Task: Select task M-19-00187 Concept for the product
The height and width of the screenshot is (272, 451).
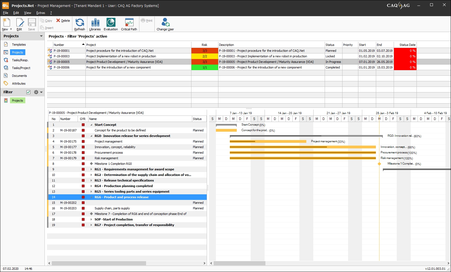Action: point(127,130)
